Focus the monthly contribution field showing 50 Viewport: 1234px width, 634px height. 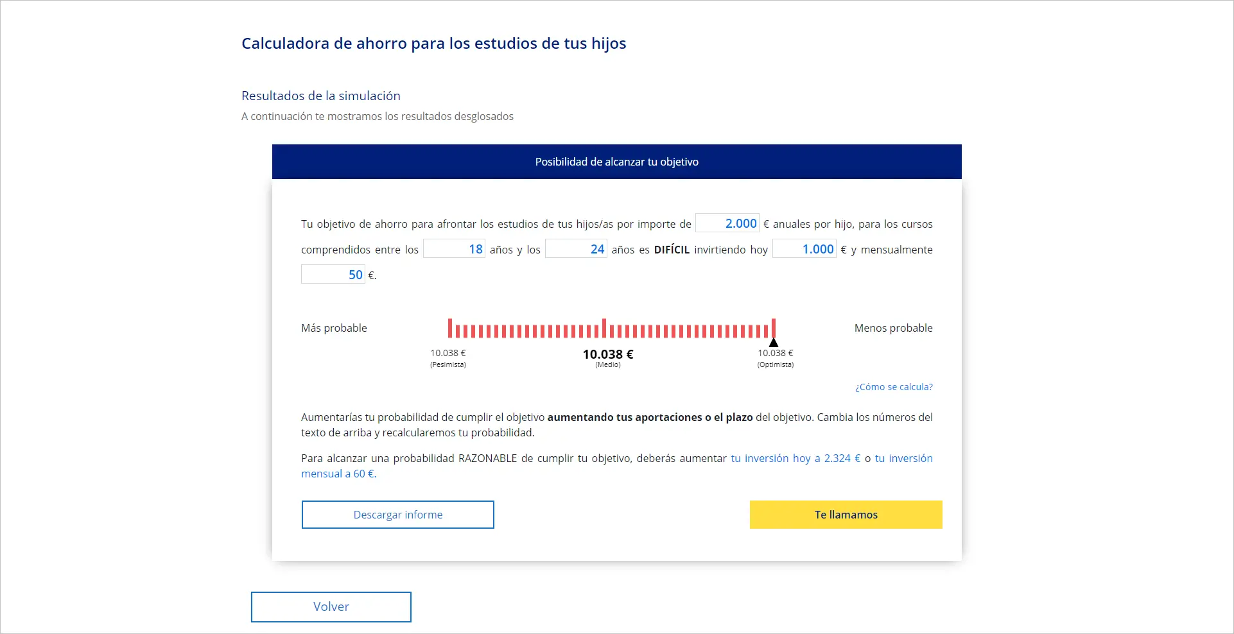[x=333, y=275]
